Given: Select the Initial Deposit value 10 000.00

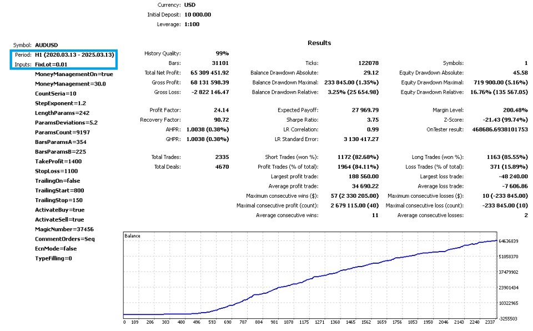Looking at the screenshot, I should pyautogui.click(x=198, y=14).
